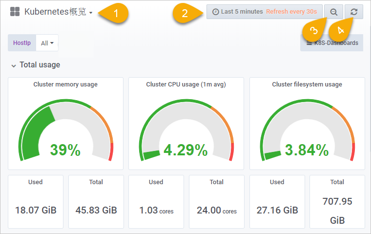The width and height of the screenshot is (371, 234).
Task: Click the 4.29% CPU gauge
Action: pyautogui.click(x=186, y=130)
